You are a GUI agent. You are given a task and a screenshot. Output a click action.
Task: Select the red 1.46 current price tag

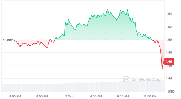(x=169, y=62)
